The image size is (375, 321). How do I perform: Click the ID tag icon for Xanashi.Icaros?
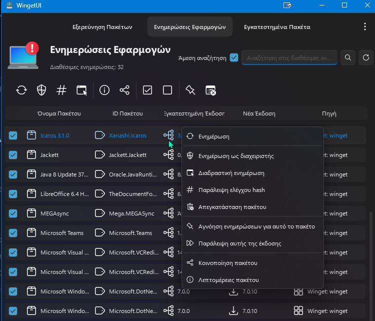click(100, 135)
